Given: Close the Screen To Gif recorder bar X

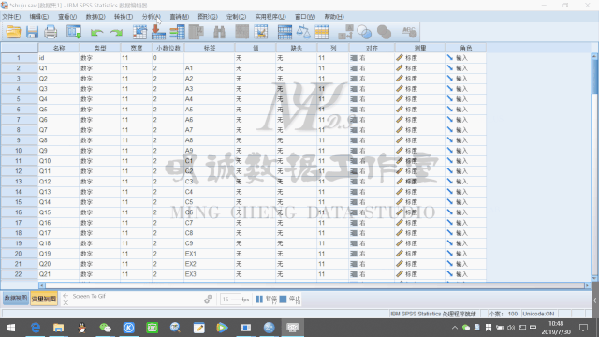Looking at the screenshot, I should coord(66,302).
